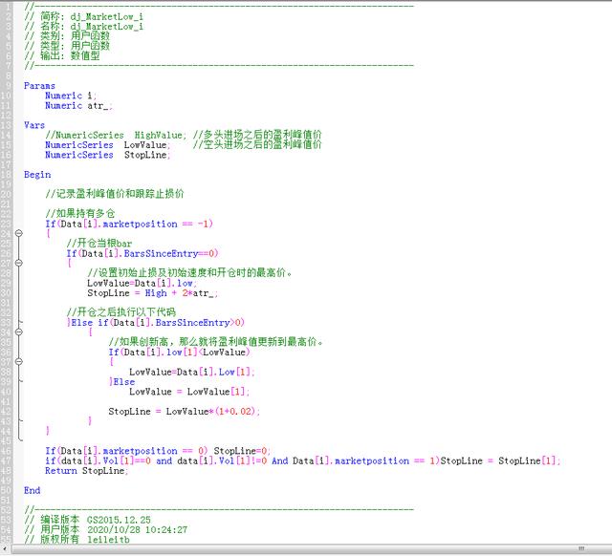Click the 'StopLine = High + 2*atr_;' line
This screenshot has height=556, width=612.
(152, 292)
